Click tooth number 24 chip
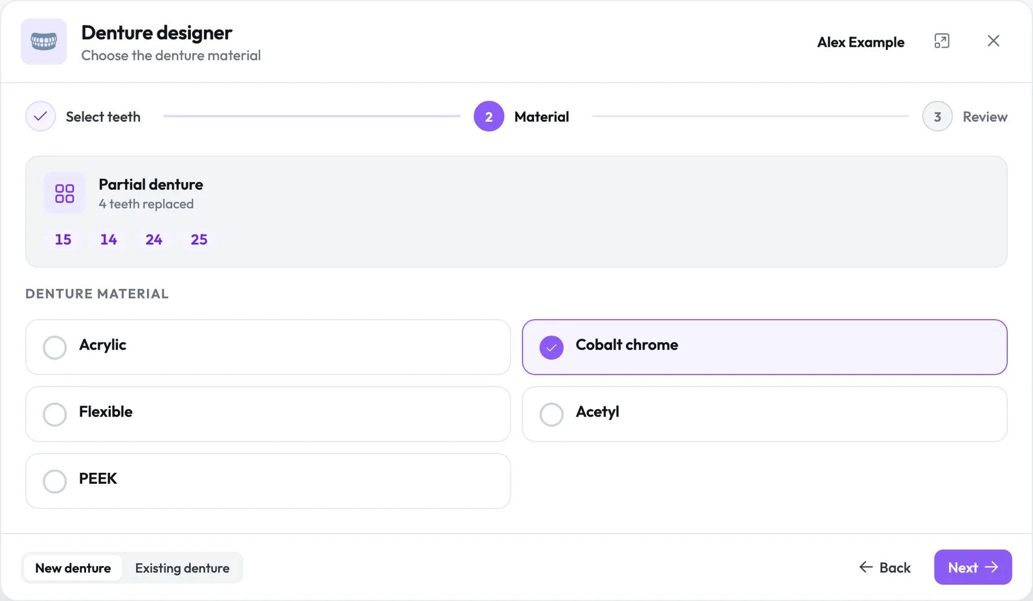Viewport: 1033px width, 601px height. coord(154,240)
